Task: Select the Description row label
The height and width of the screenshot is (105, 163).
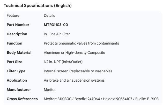Action: (17, 34)
